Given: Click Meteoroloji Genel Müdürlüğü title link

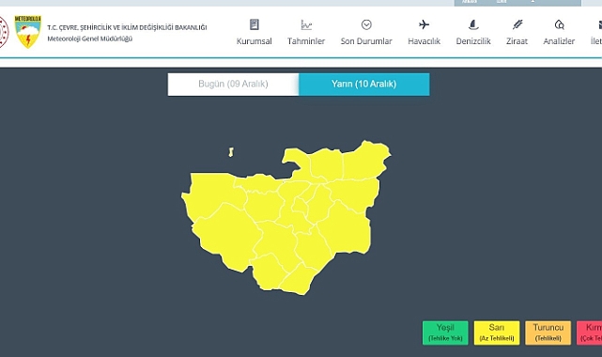Looking at the screenshot, I should (90, 39).
